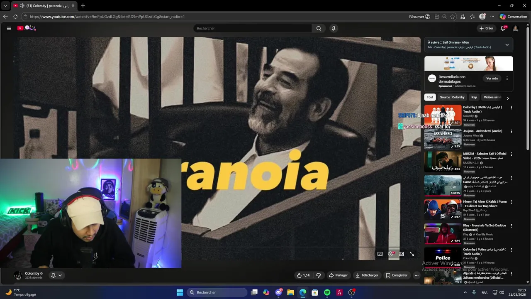Start voice search with the microphone icon
Viewport: 531px width, 299px height.
[x=334, y=28]
